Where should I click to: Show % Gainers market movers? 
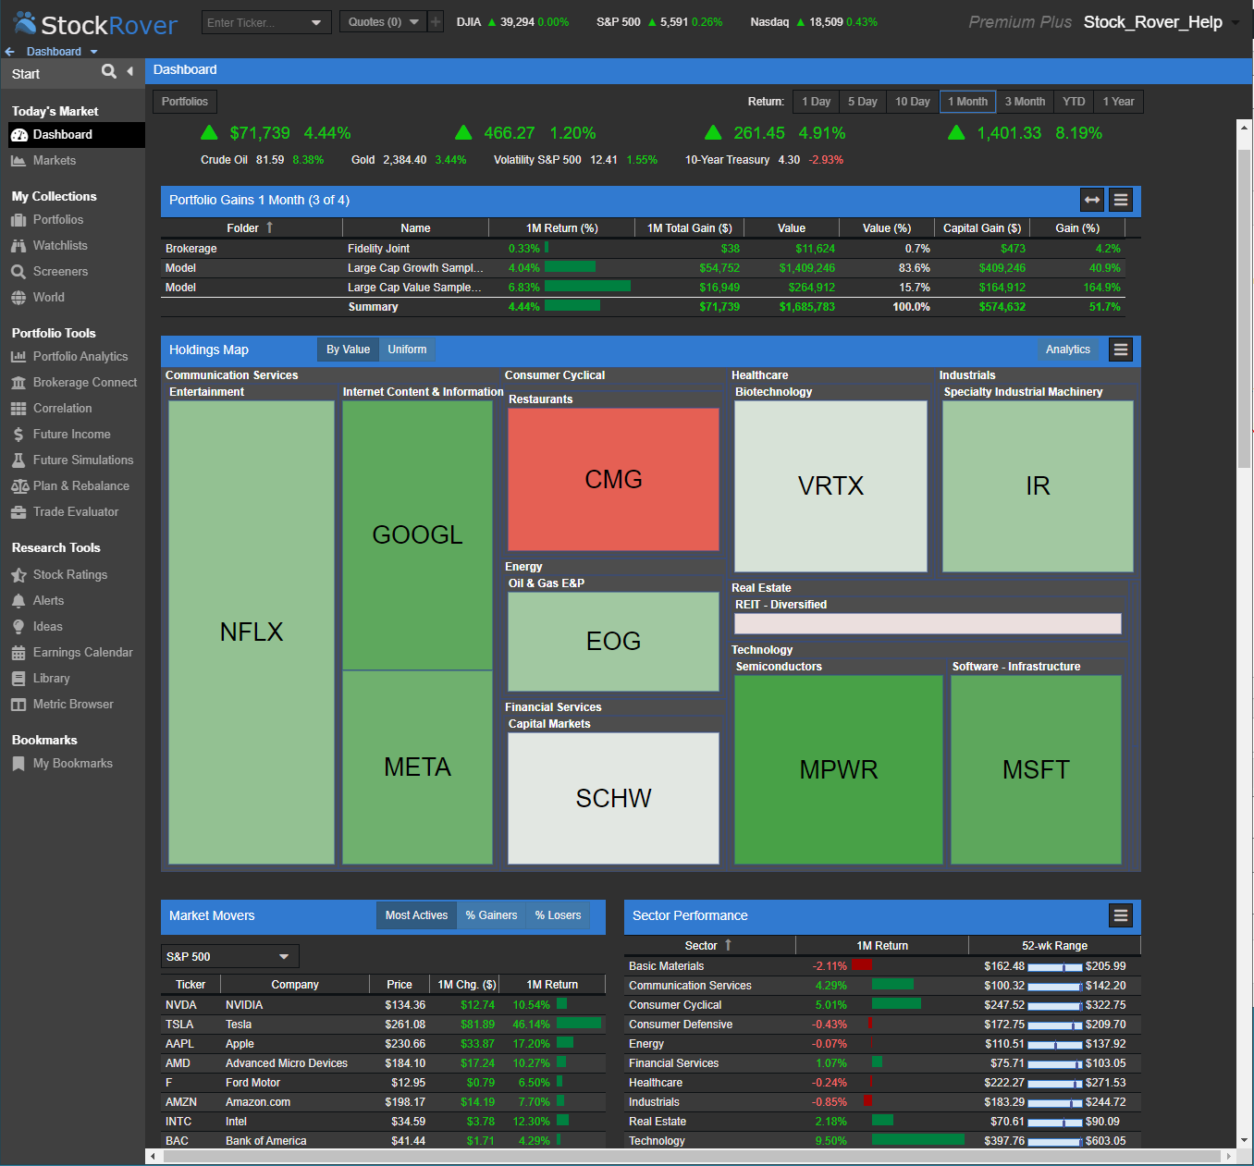point(491,915)
